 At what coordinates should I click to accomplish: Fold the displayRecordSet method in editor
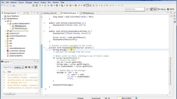[x=44, y=48]
